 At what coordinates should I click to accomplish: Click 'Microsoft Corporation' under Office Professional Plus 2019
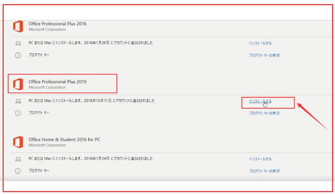tap(47, 87)
